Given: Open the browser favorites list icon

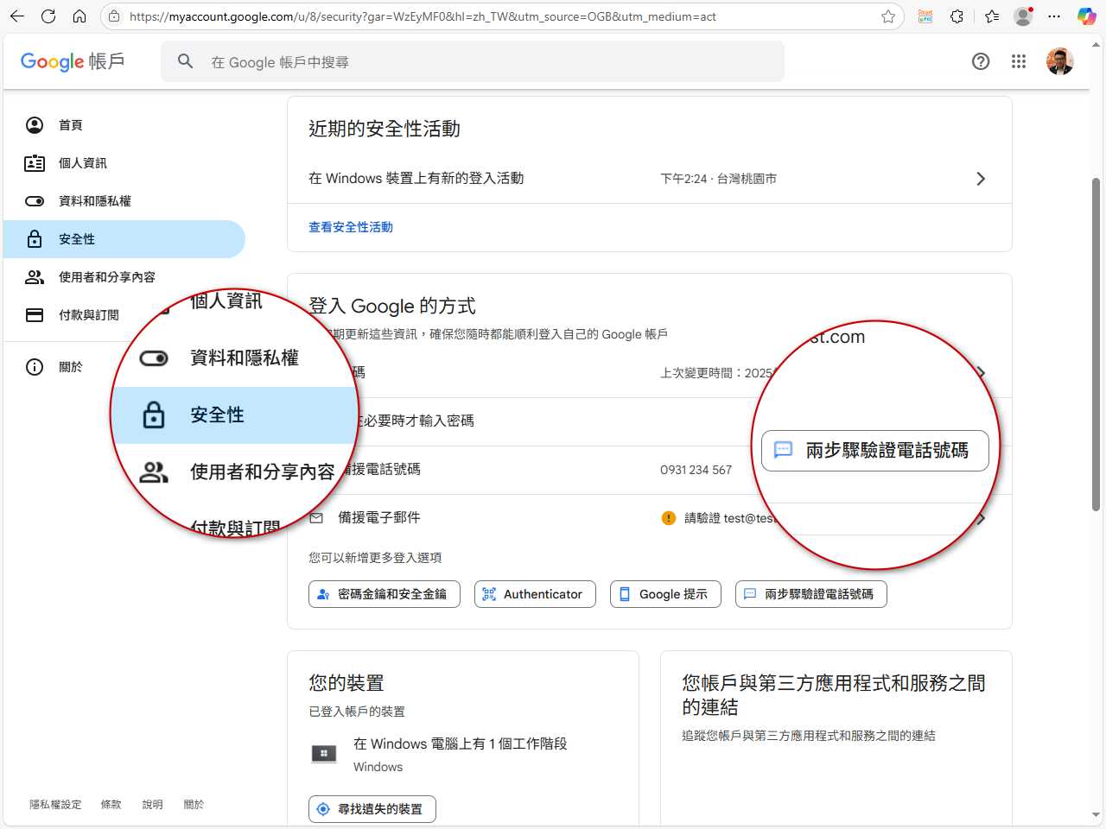Looking at the screenshot, I should pyautogui.click(x=991, y=16).
